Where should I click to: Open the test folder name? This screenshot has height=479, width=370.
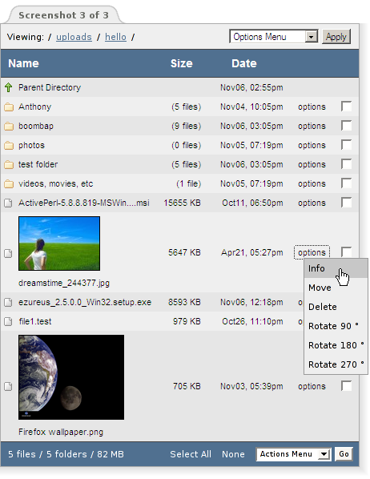pyautogui.click(x=38, y=165)
